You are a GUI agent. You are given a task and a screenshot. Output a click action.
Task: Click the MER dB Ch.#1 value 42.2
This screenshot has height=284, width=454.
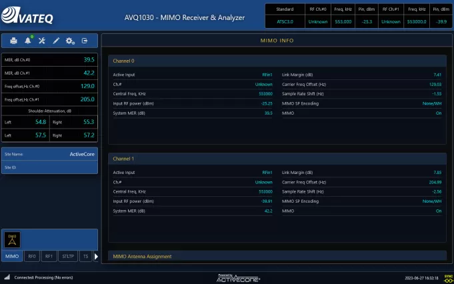pos(89,73)
